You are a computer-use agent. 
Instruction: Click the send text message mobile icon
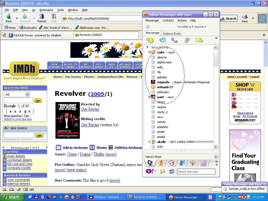[187, 40]
